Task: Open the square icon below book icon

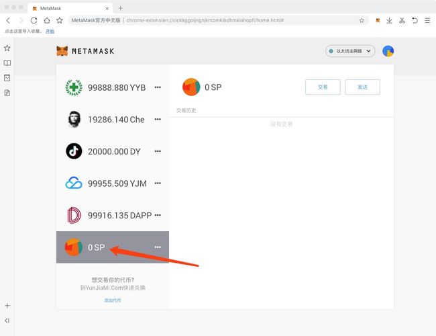Action: [7, 78]
